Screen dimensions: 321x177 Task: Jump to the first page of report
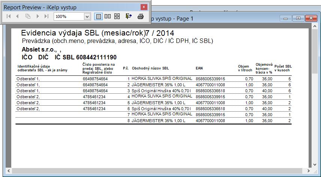click(x=8, y=16)
